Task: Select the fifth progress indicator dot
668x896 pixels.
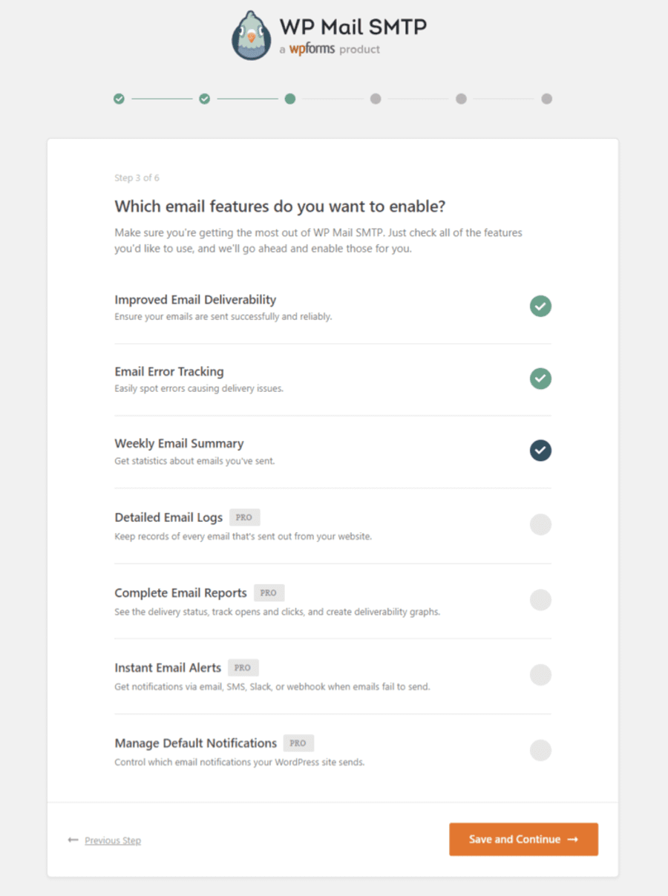Action: pyautogui.click(x=461, y=98)
